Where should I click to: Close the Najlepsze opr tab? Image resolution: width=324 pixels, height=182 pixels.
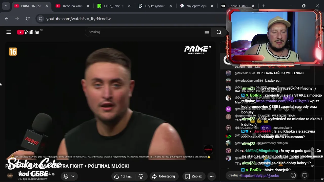(212, 6)
